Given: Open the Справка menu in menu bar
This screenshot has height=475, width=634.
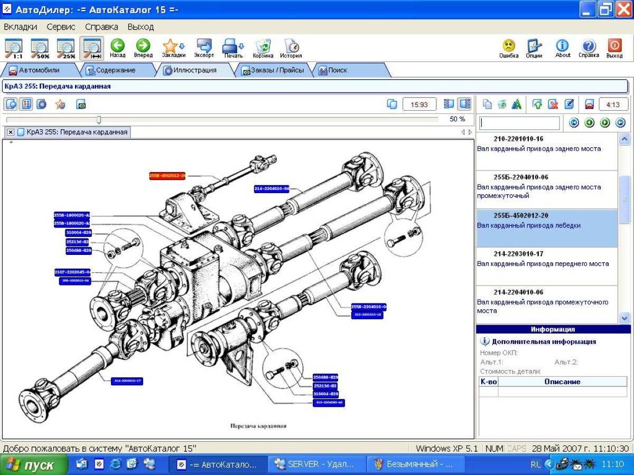Looking at the screenshot, I should [101, 26].
